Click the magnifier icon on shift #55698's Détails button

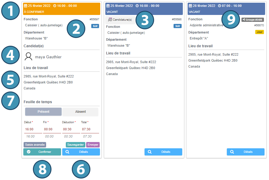tap(150, 152)
